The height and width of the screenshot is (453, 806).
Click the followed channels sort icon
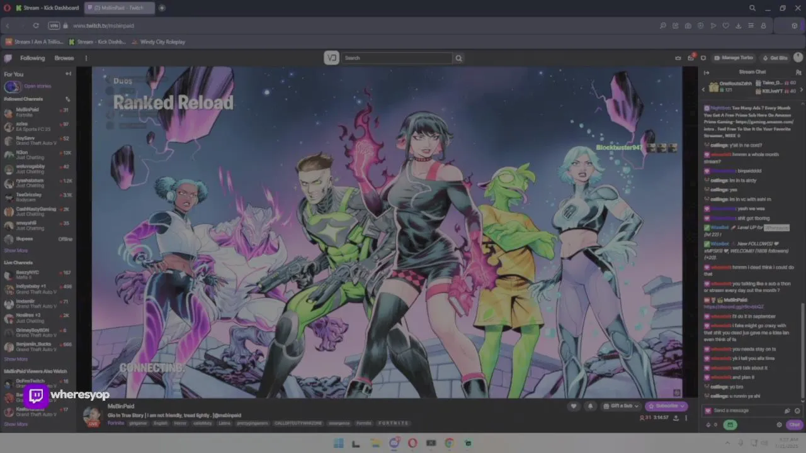coord(68,99)
